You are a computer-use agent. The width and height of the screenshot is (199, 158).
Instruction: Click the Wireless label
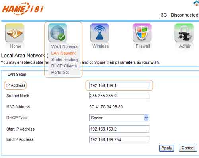coord(101,46)
